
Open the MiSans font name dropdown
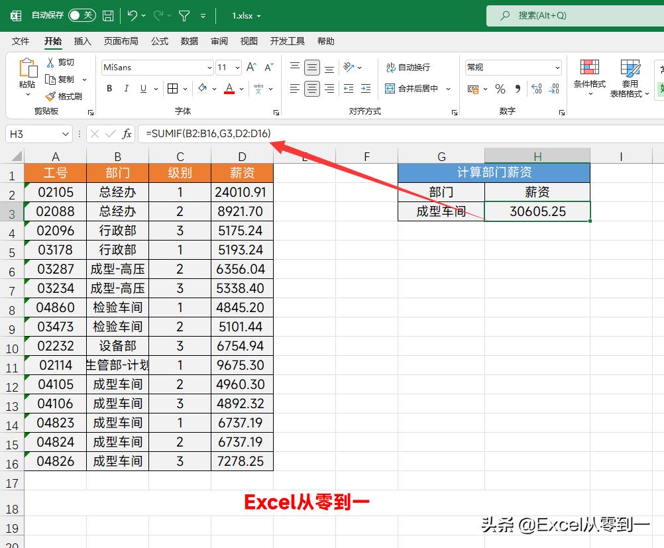click(x=209, y=67)
